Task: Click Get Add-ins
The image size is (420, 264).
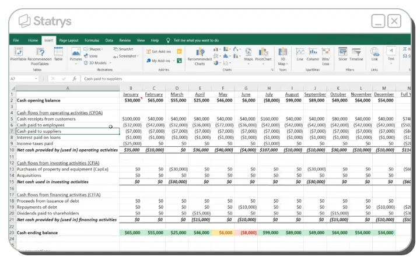Action: 159,52
